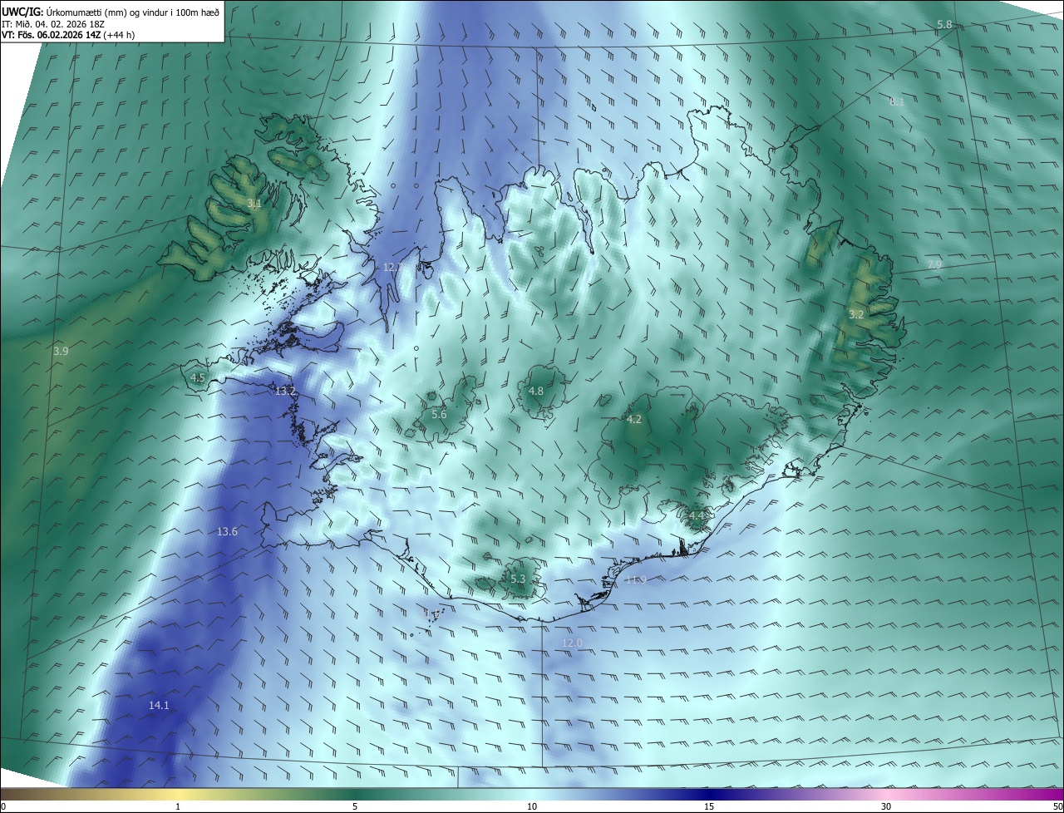
Task: Click the 5 tick on the color scale
Action: (x=355, y=807)
